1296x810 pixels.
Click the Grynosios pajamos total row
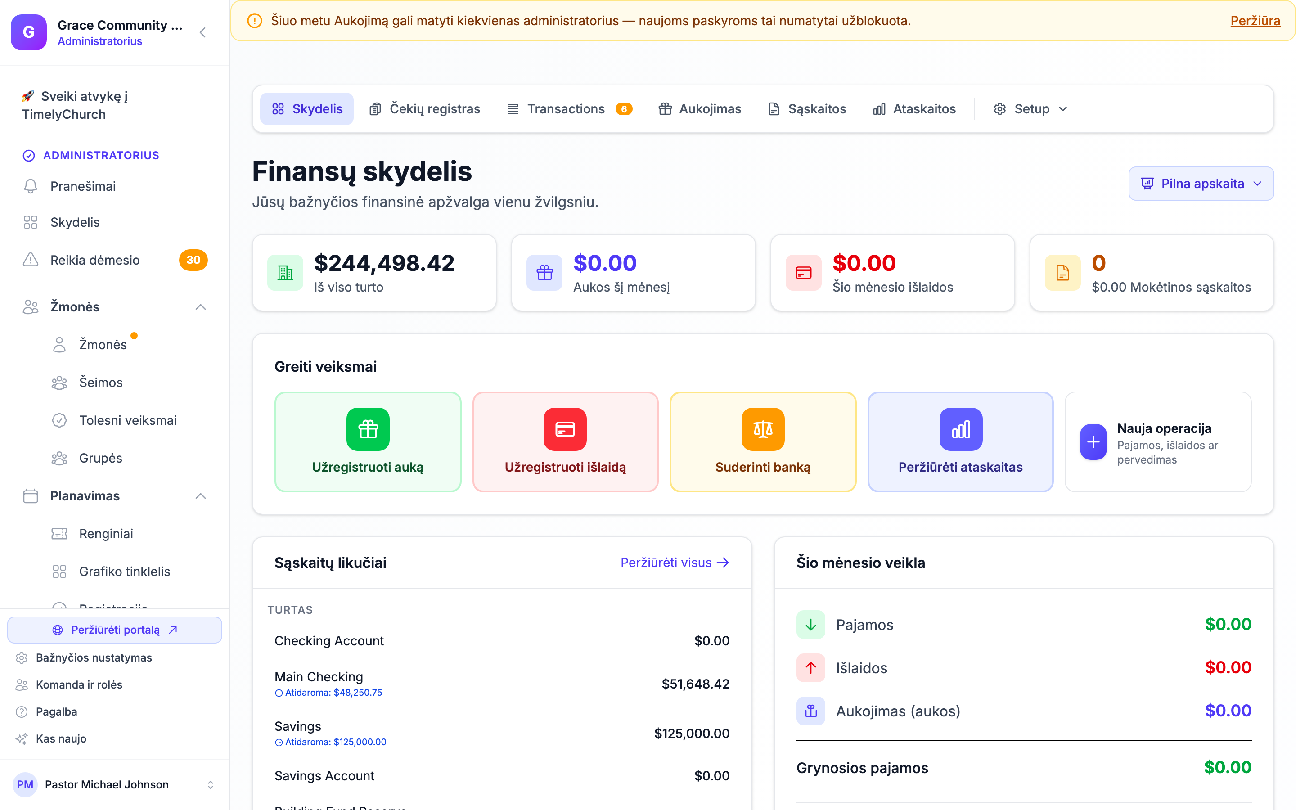point(1023,768)
